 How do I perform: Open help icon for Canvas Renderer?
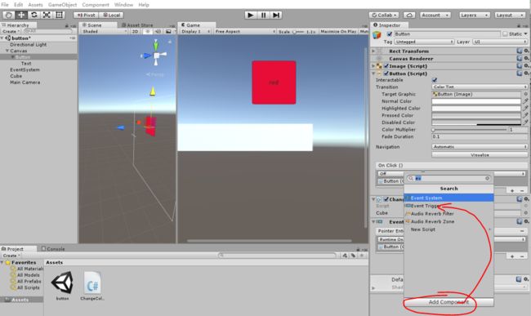click(x=519, y=58)
